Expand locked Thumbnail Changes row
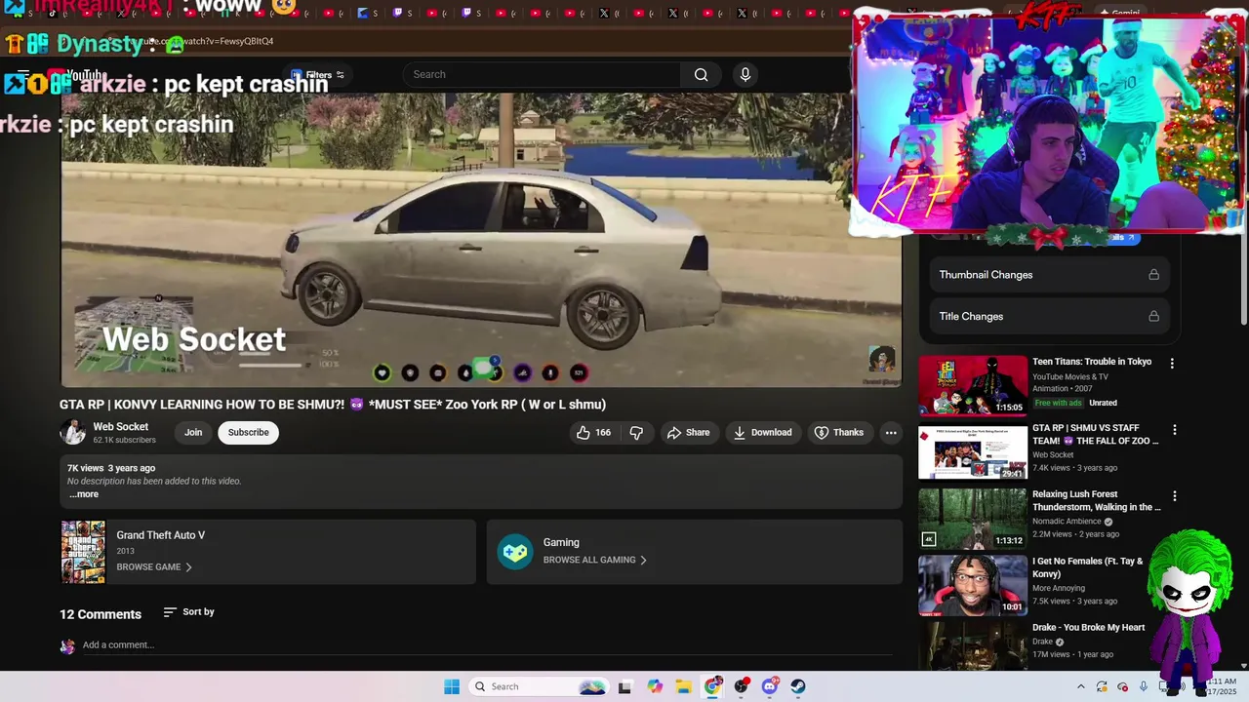Screen dimensions: 1249x702 tap(1049, 275)
